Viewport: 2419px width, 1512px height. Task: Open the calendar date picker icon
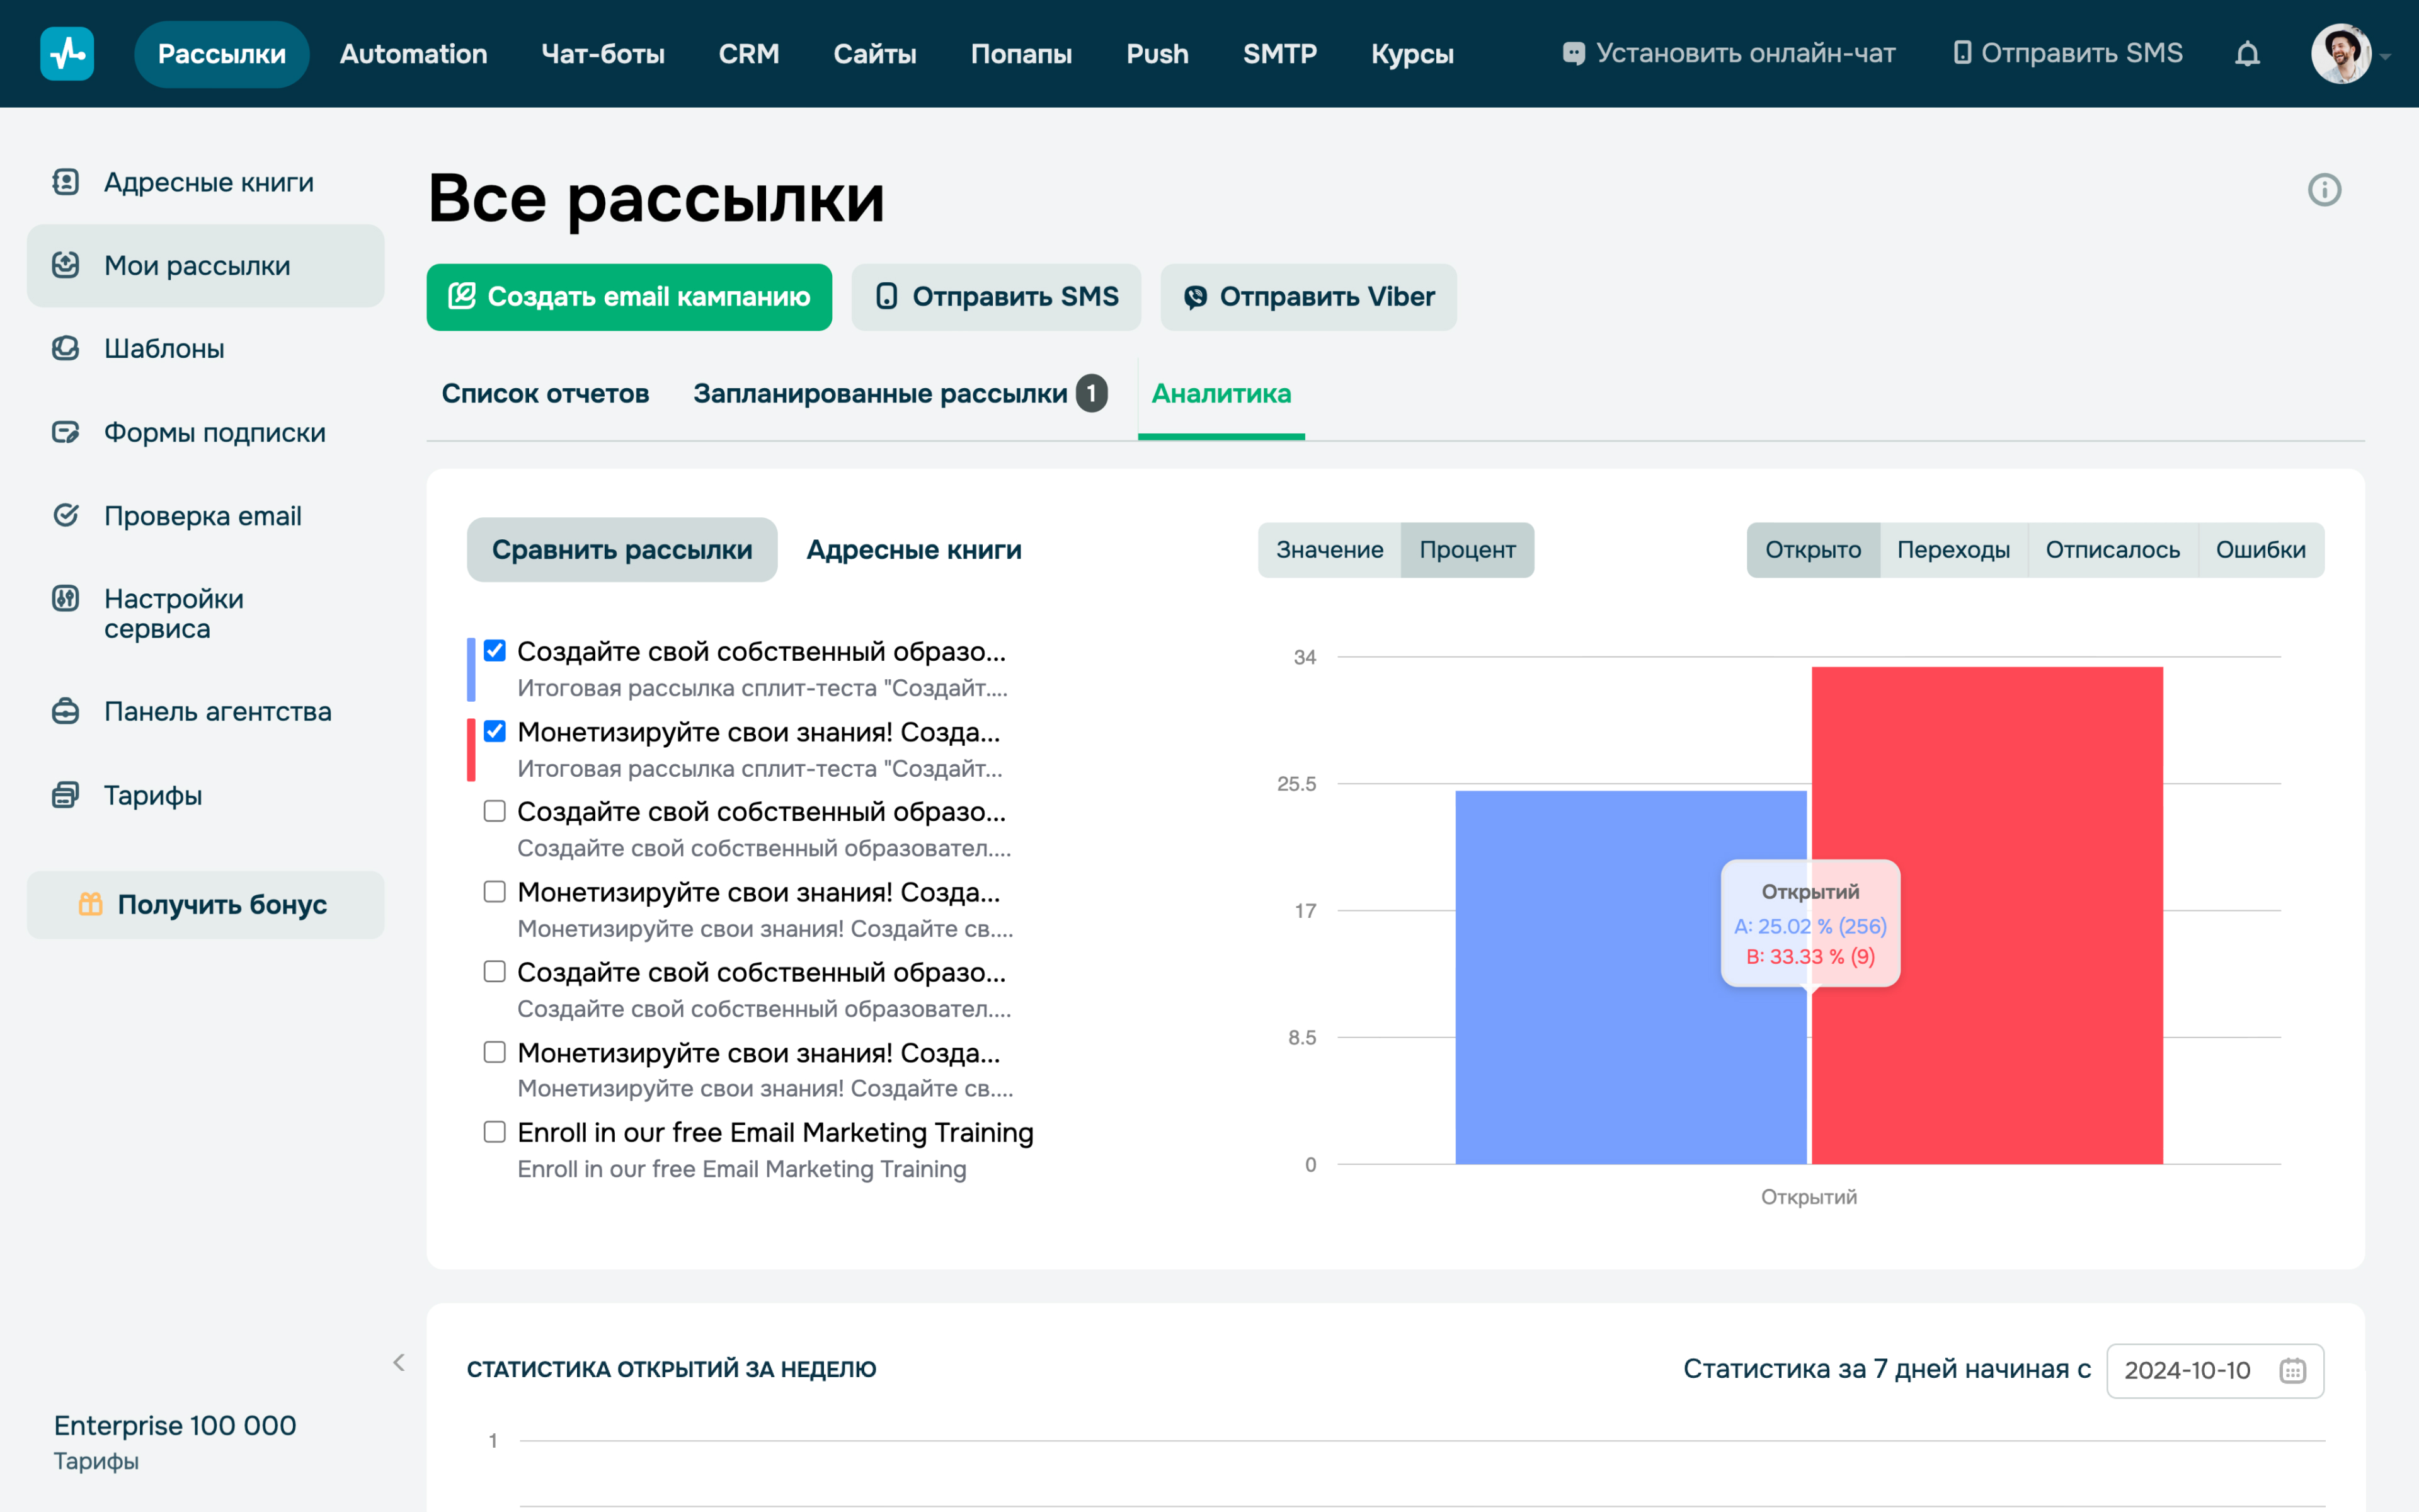2292,1370
